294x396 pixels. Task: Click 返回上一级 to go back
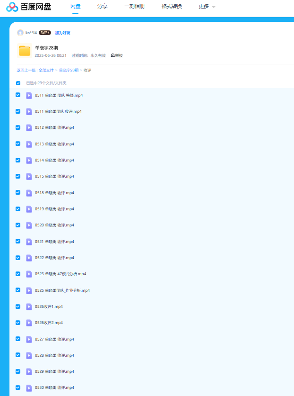point(26,70)
